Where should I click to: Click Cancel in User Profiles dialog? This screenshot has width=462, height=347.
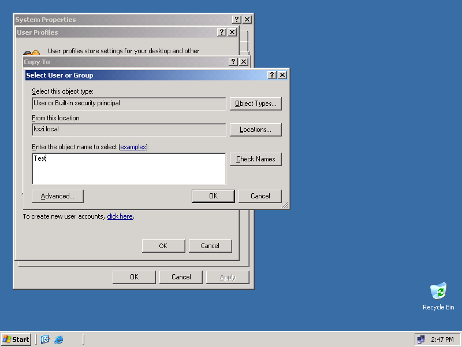(210, 246)
